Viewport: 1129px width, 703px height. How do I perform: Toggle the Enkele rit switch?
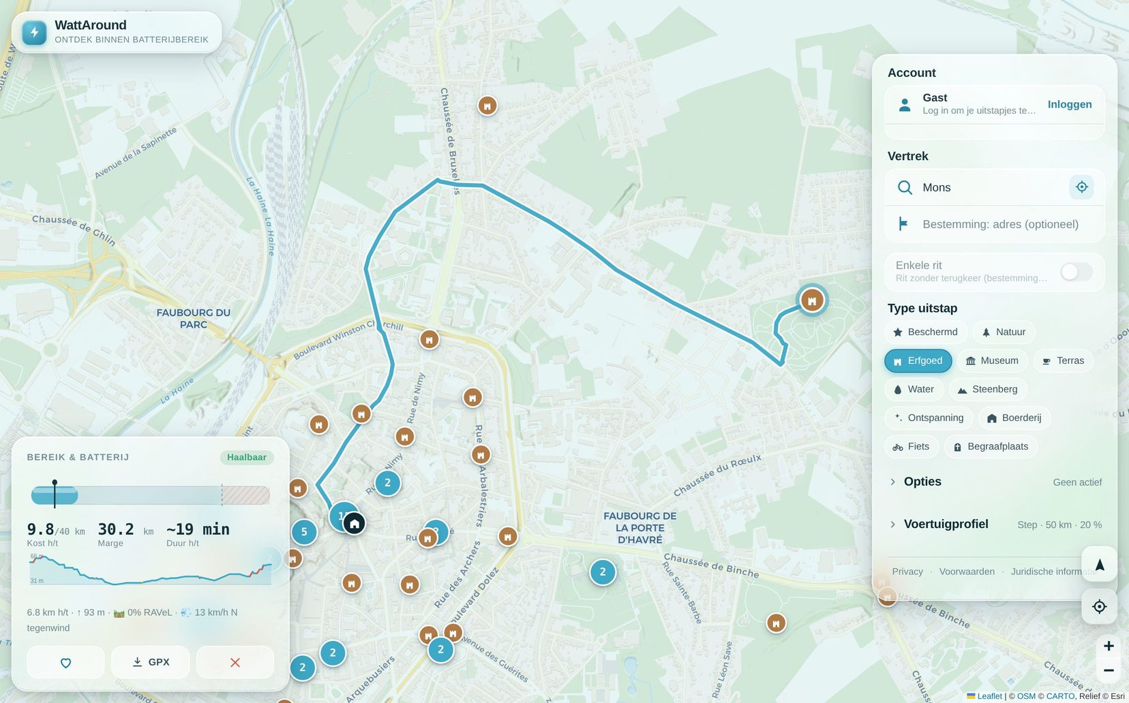[1077, 272]
